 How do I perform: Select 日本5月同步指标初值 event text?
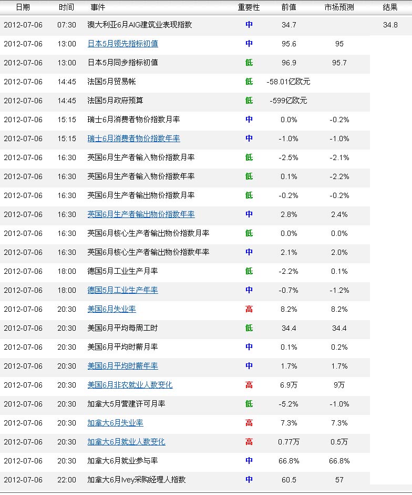point(122,63)
